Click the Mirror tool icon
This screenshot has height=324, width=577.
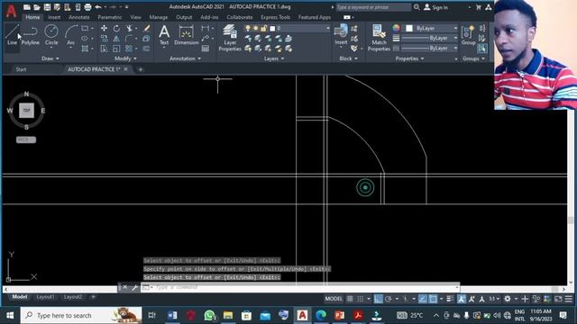coord(116,38)
